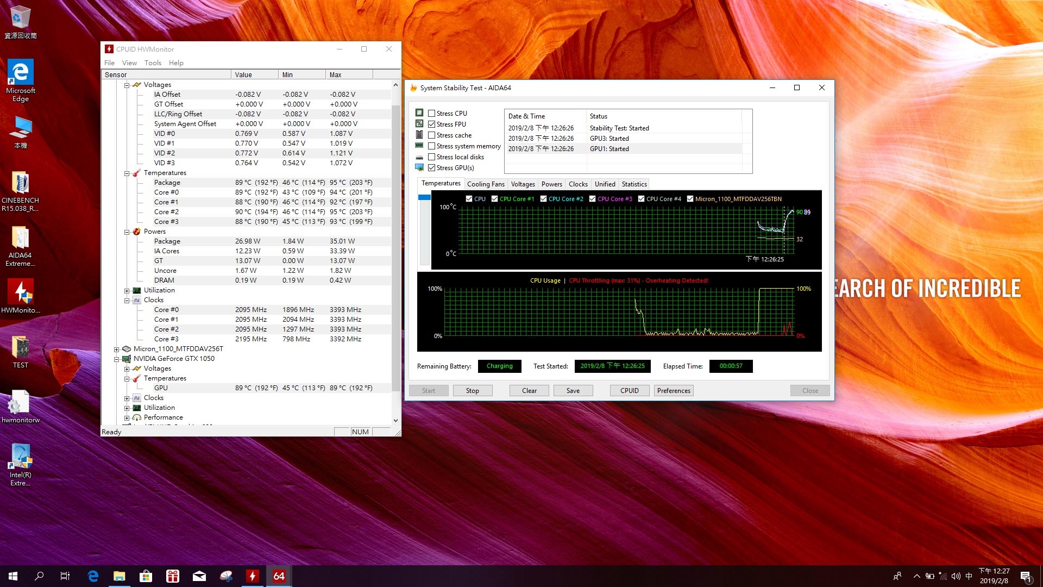Stop the stability test
The image size is (1043, 587).
click(x=473, y=391)
